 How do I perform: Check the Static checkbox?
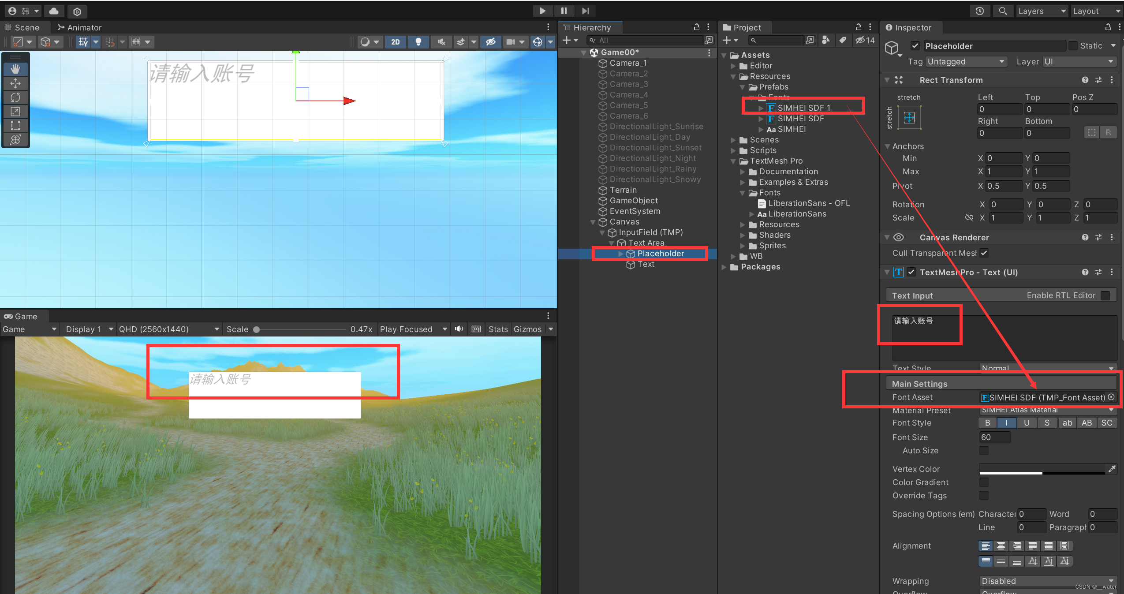pos(1073,46)
